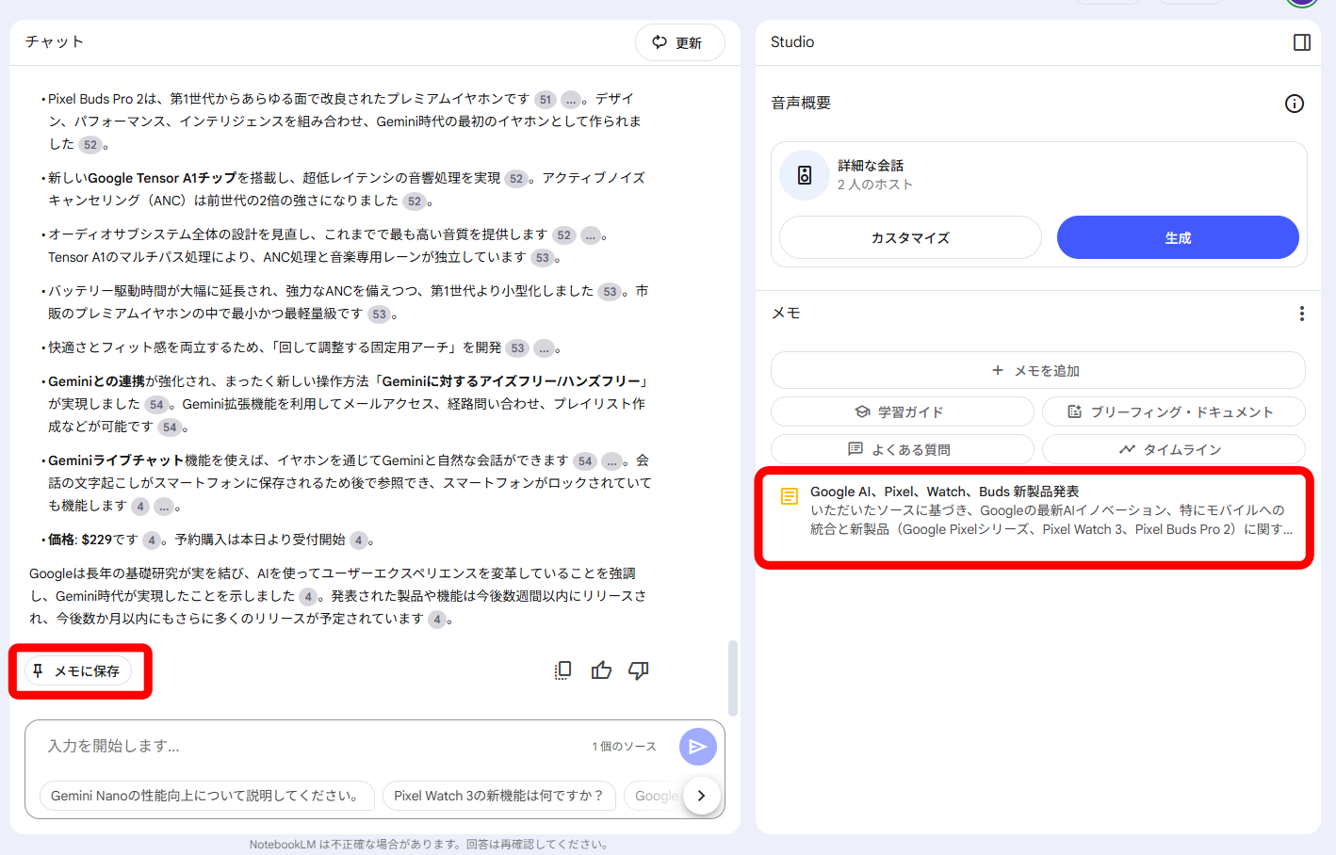Create よくある質問 FAQ note
The image size is (1336, 855).
point(901,449)
